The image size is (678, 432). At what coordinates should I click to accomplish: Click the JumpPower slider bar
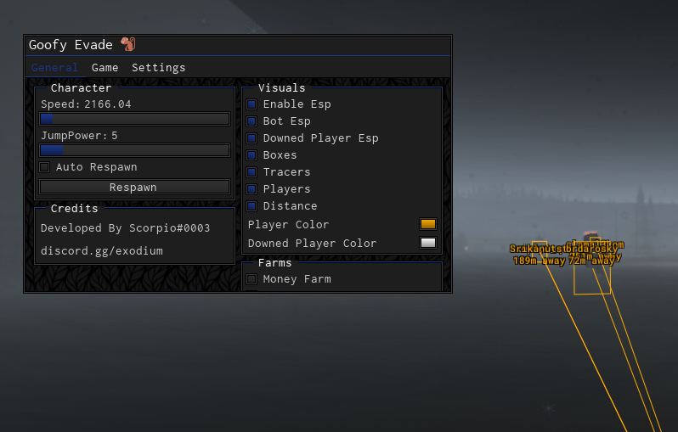pos(134,150)
